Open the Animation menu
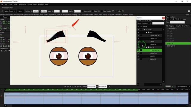 click(22, 4)
